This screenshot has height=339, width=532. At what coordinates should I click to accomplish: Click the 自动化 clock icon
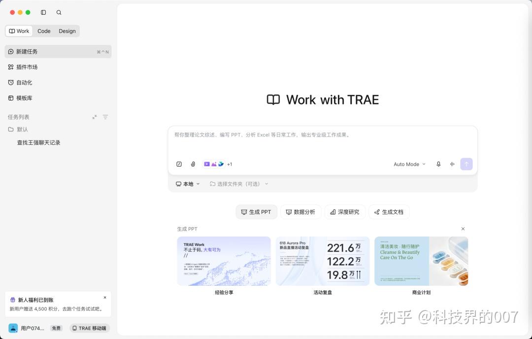[11, 82]
